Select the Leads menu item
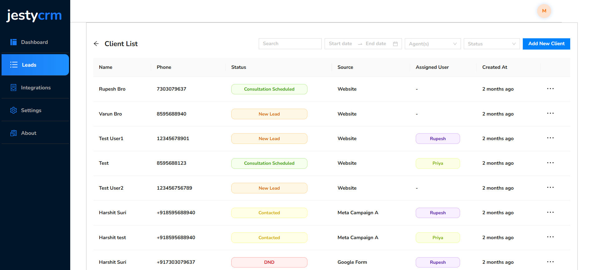This screenshot has width=593, height=270. (35, 65)
